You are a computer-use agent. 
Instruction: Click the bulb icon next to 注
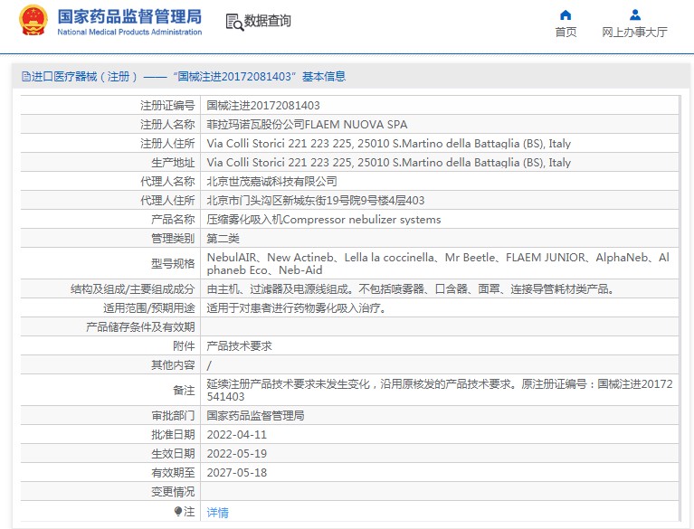(x=178, y=512)
